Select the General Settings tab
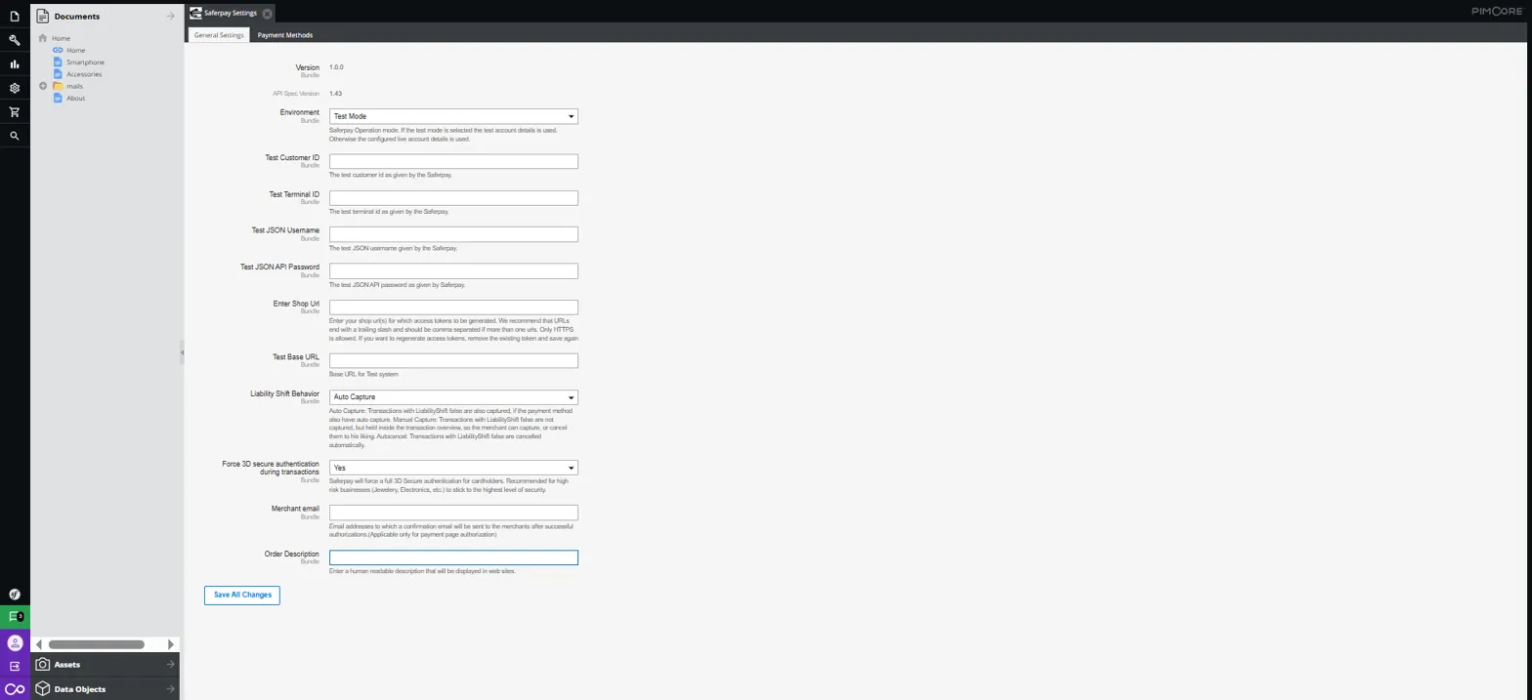Screen dimensions: 1532x700 [219, 35]
